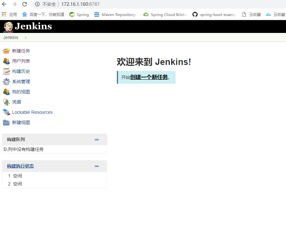Image resolution: width=286 pixels, height=234 pixels.
Task: Click the 创建一个新任务 link
Action: (x=149, y=77)
